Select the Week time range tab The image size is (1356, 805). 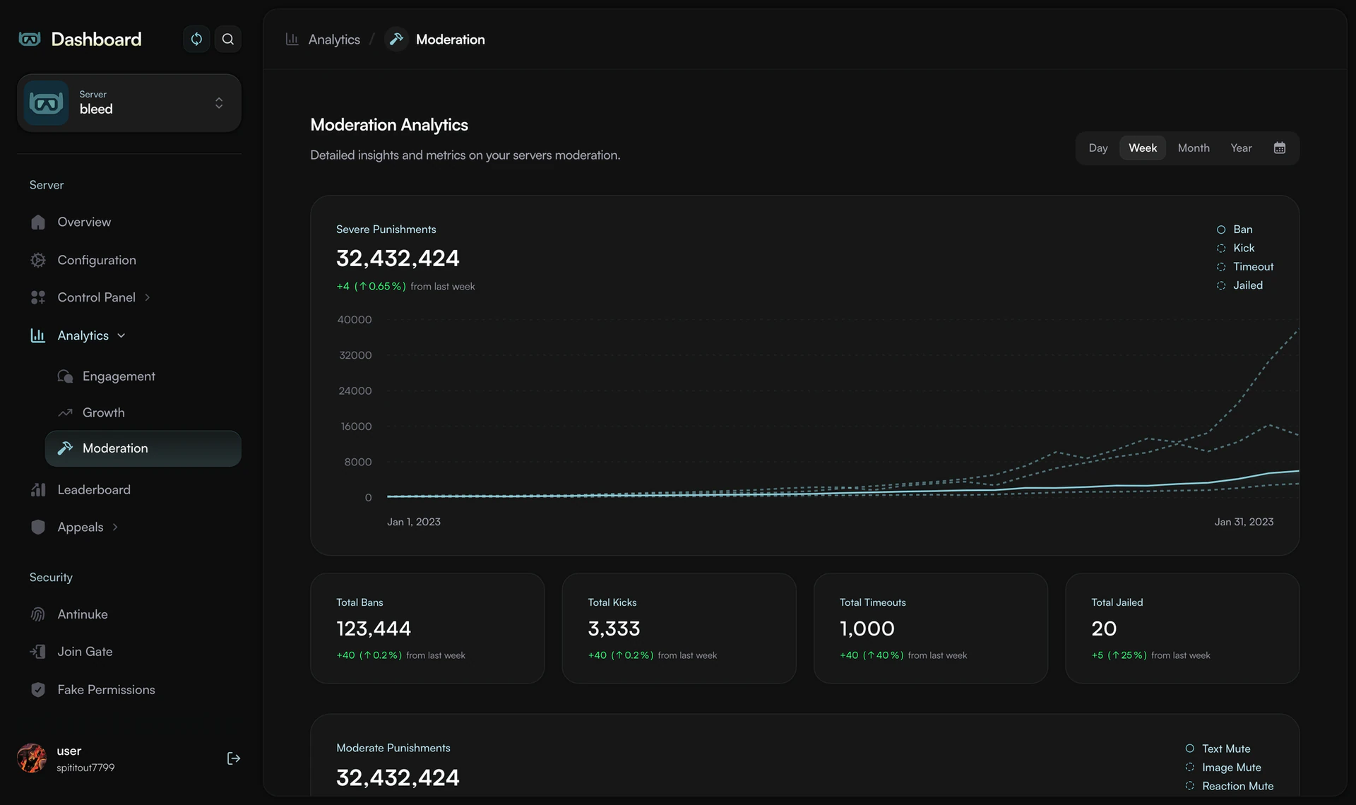point(1142,148)
